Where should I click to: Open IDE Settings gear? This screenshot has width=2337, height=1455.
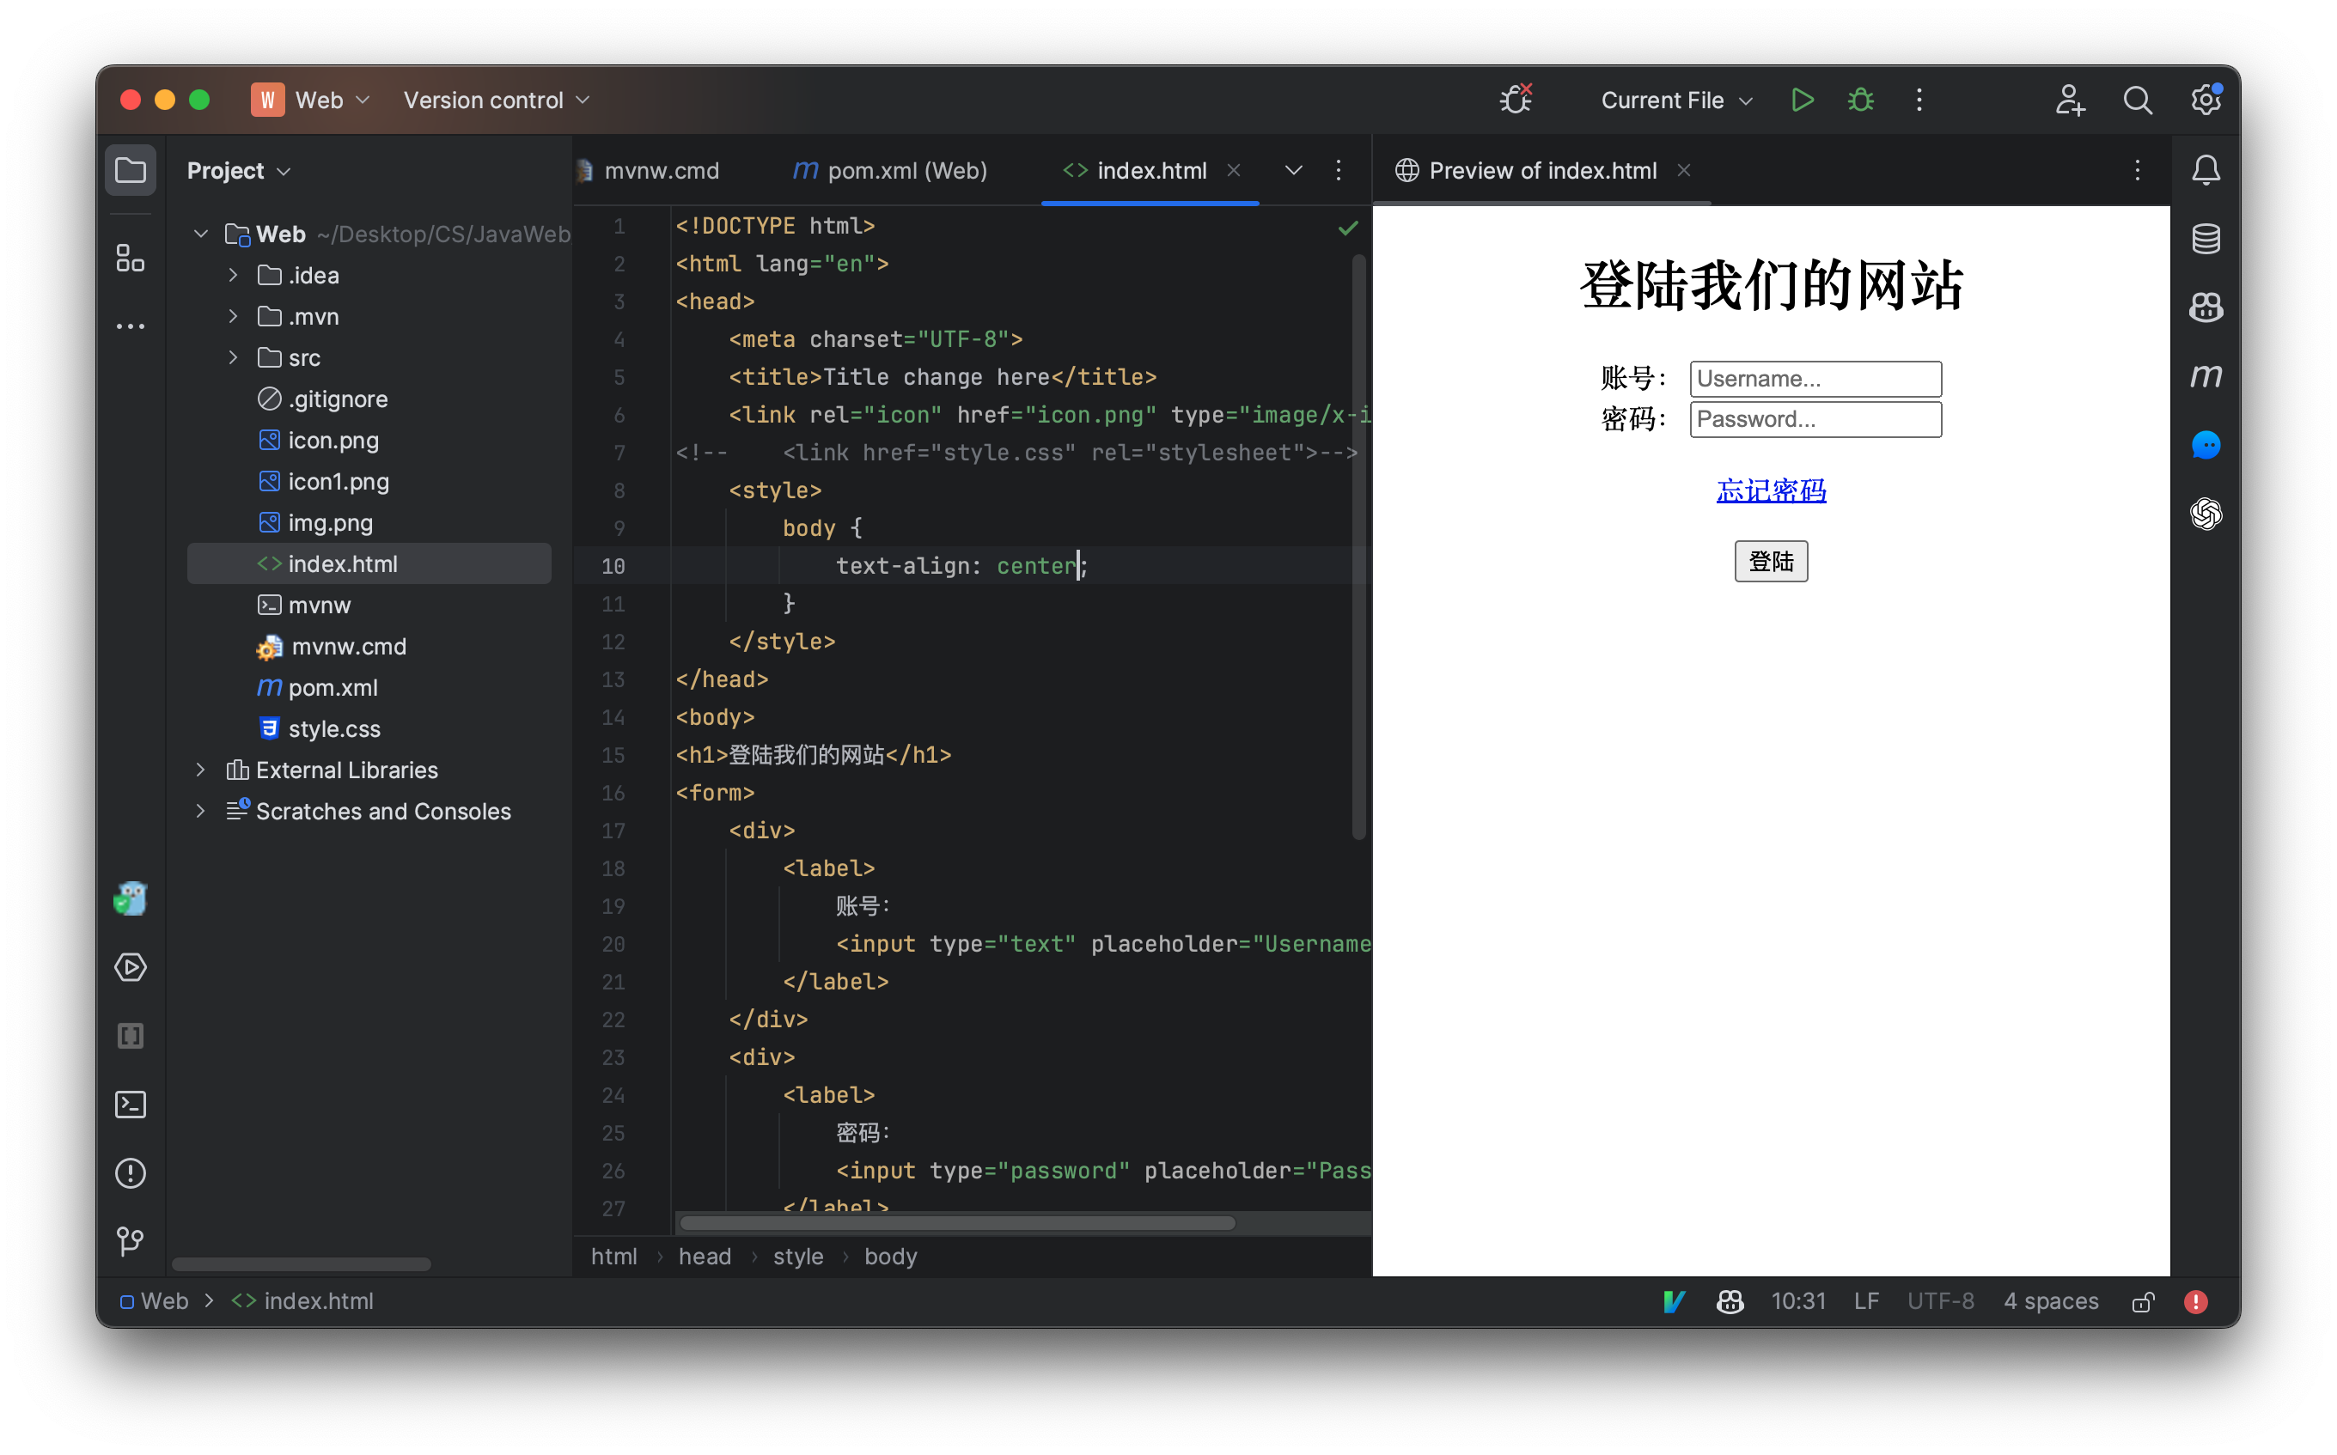pyautogui.click(x=2204, y=99)
